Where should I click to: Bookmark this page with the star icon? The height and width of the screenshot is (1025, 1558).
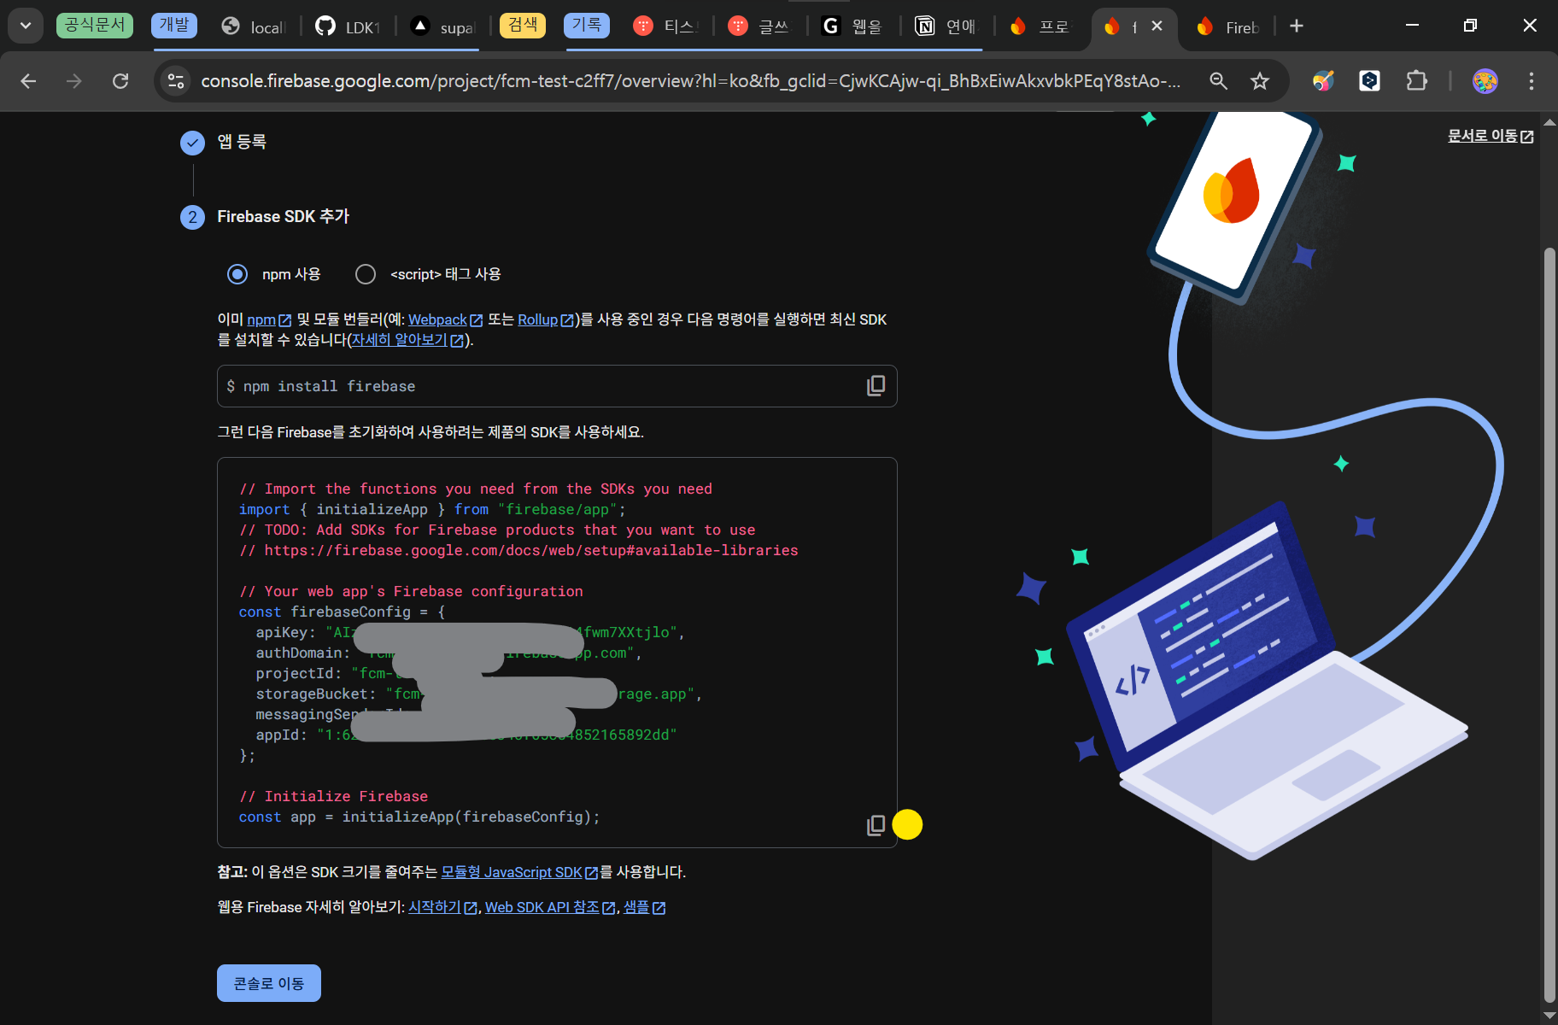1260,81
